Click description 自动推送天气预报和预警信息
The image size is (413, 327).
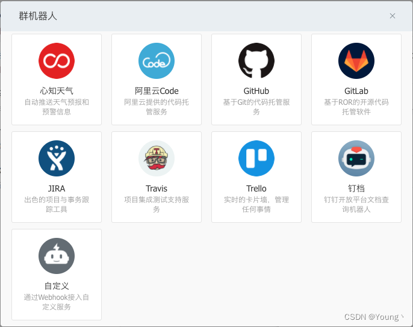click(x=57, y=107)
